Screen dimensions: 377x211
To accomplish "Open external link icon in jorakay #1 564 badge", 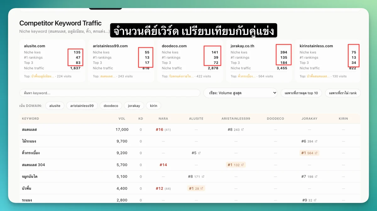I will [x=316, y=153].
